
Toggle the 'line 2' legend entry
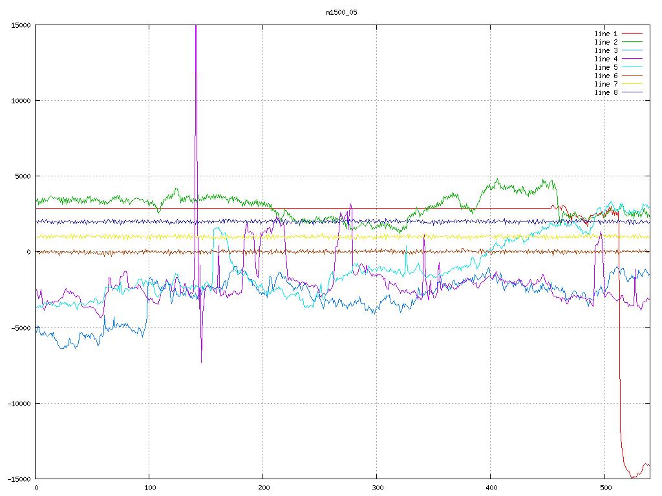click(x=606, y=42)
